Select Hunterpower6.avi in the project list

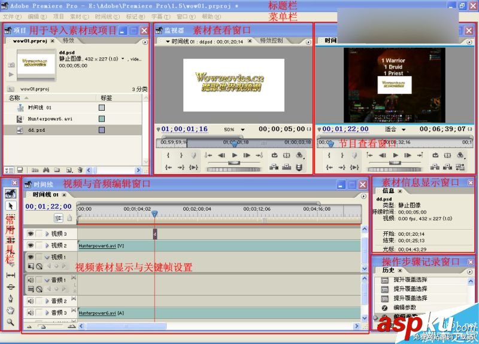50,118
